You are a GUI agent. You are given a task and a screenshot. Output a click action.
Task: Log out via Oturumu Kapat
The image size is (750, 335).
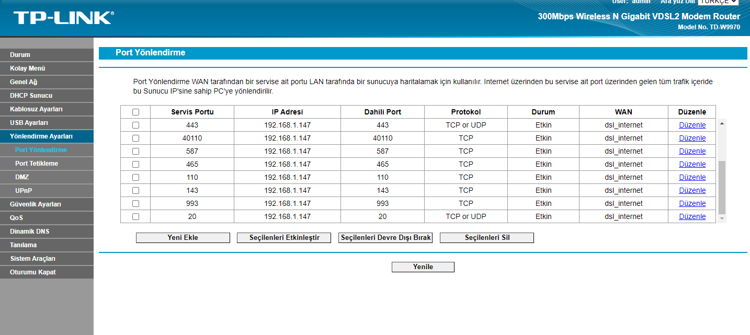47,272
